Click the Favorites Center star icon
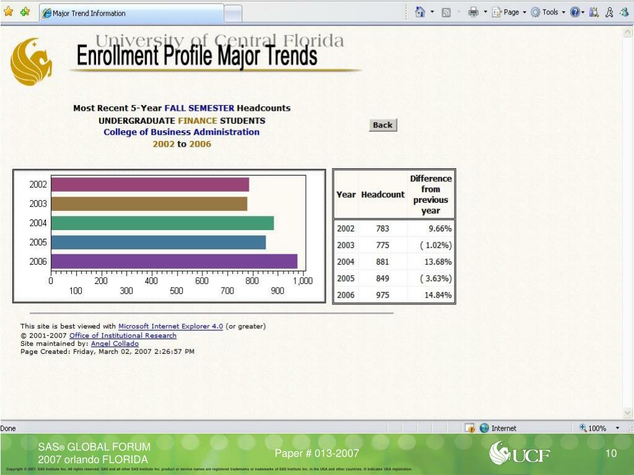This screenshot has height=475, width=634. (x=8, y=12)
